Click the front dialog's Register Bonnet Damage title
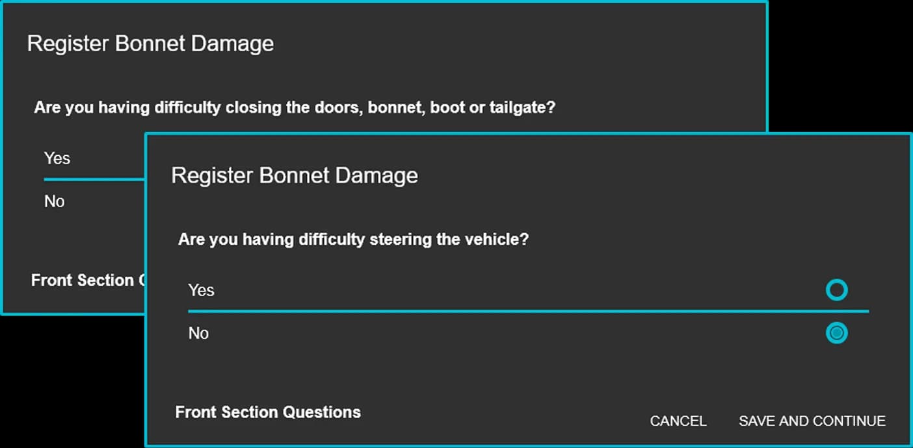The width and height of the screenshot is (913, 448). click(x=294, y=175)
